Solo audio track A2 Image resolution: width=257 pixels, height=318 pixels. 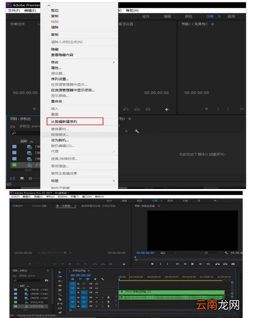point(103,302)
